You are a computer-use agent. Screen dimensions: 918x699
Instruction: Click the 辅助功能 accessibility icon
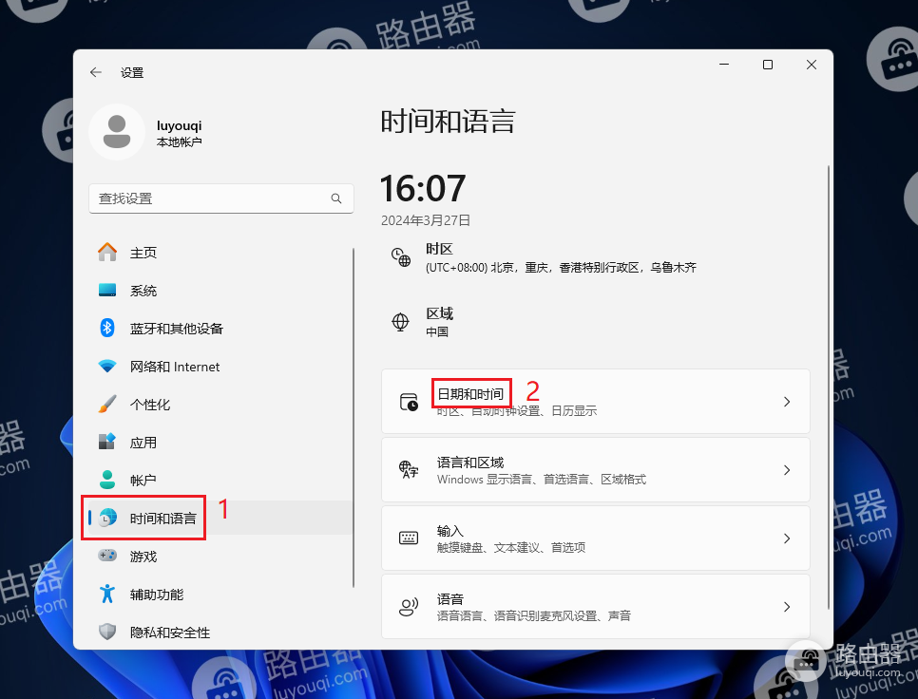click(x=107, y=594)
